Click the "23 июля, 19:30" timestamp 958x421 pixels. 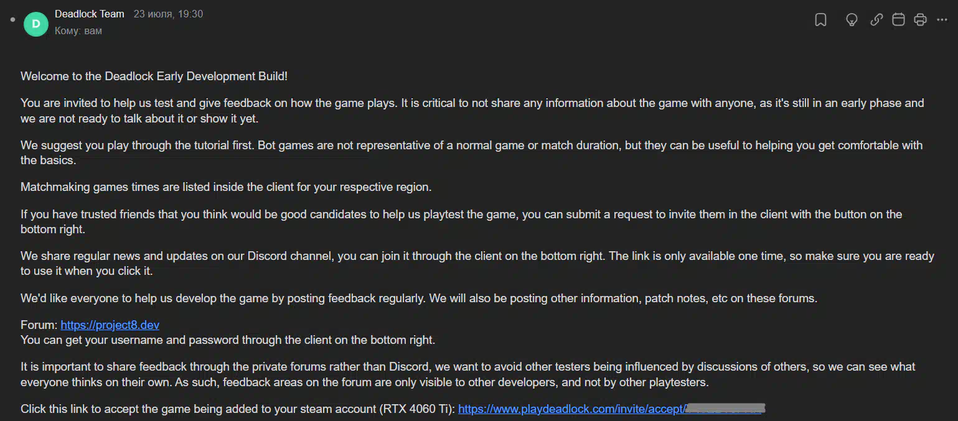[x=168, y=14]
